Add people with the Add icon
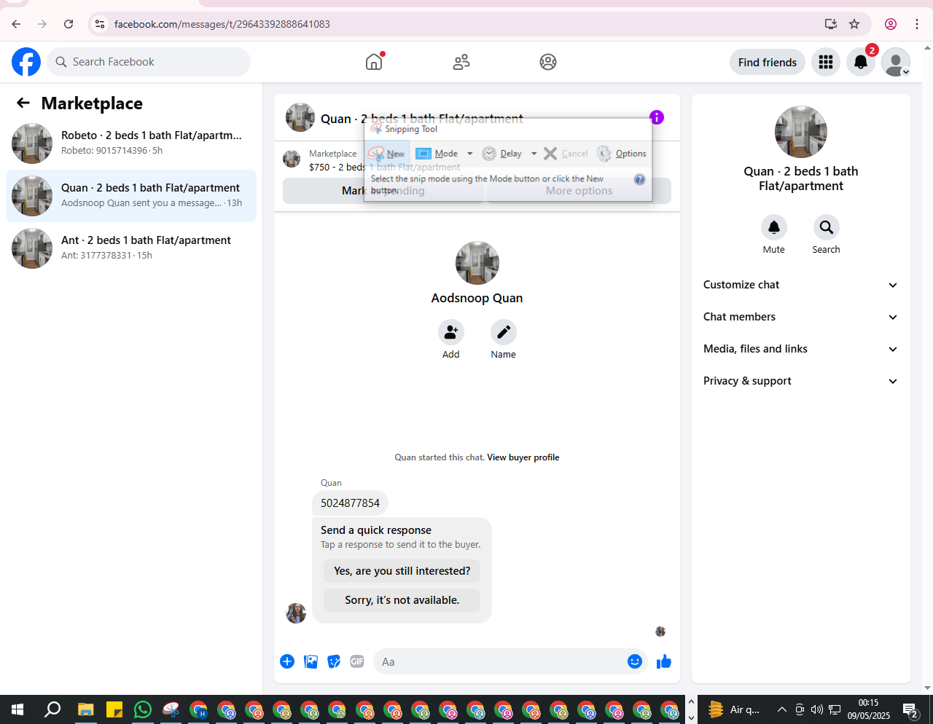Image resolution: width=933 pixels, height=724 pixels. pyautogui.click(x=451, y=332)
